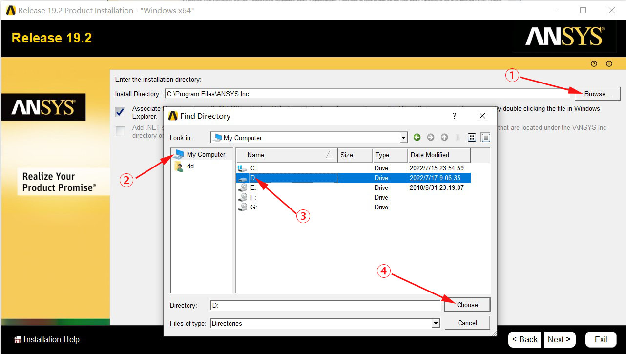Click the Forward arrow in Find Directory toolbar
The width and height of the screenshot is (626, 354).
tap(431, 138)
